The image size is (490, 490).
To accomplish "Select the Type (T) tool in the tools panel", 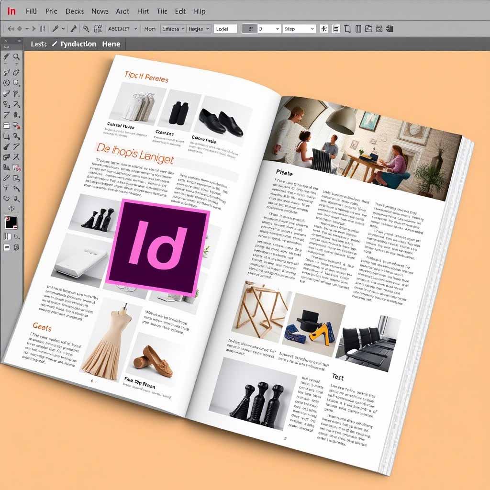I will click(x=6, y=189).
